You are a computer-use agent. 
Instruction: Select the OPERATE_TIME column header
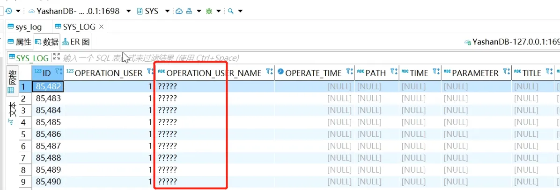point(314,73)
